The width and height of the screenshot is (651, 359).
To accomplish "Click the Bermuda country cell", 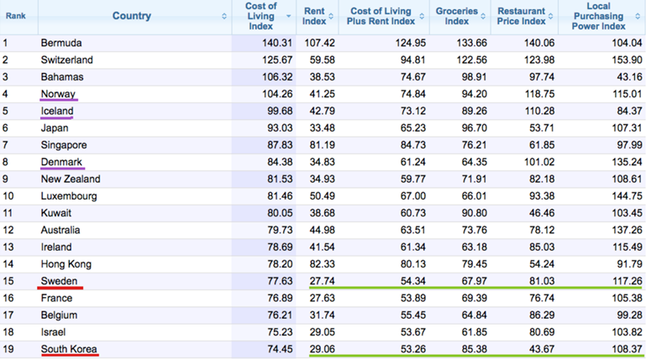I will pos(61,43).
